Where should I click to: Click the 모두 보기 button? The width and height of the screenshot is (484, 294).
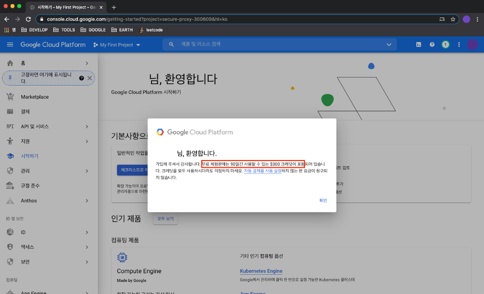pyautogui.click(x=166, y=219)
